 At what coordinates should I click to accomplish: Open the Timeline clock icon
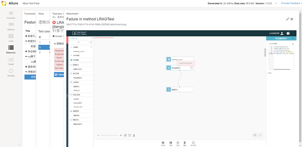point(11,71)
